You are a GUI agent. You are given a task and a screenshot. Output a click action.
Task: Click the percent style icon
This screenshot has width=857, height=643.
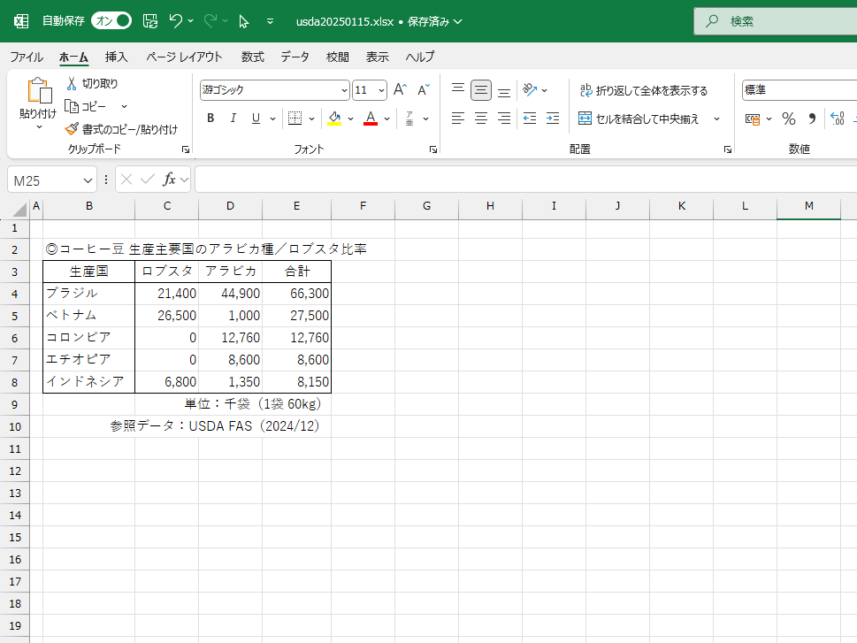pyautogui.click(x=789, y=119)
